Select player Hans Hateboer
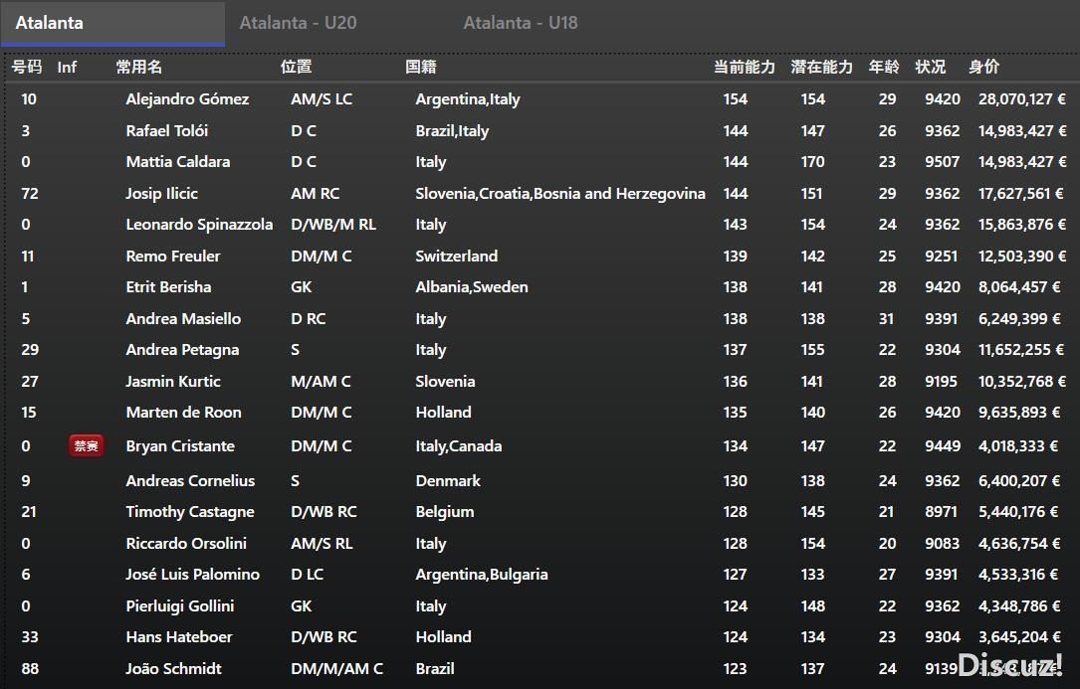This screenshot has height=689, width=1080. coord(179,636)
